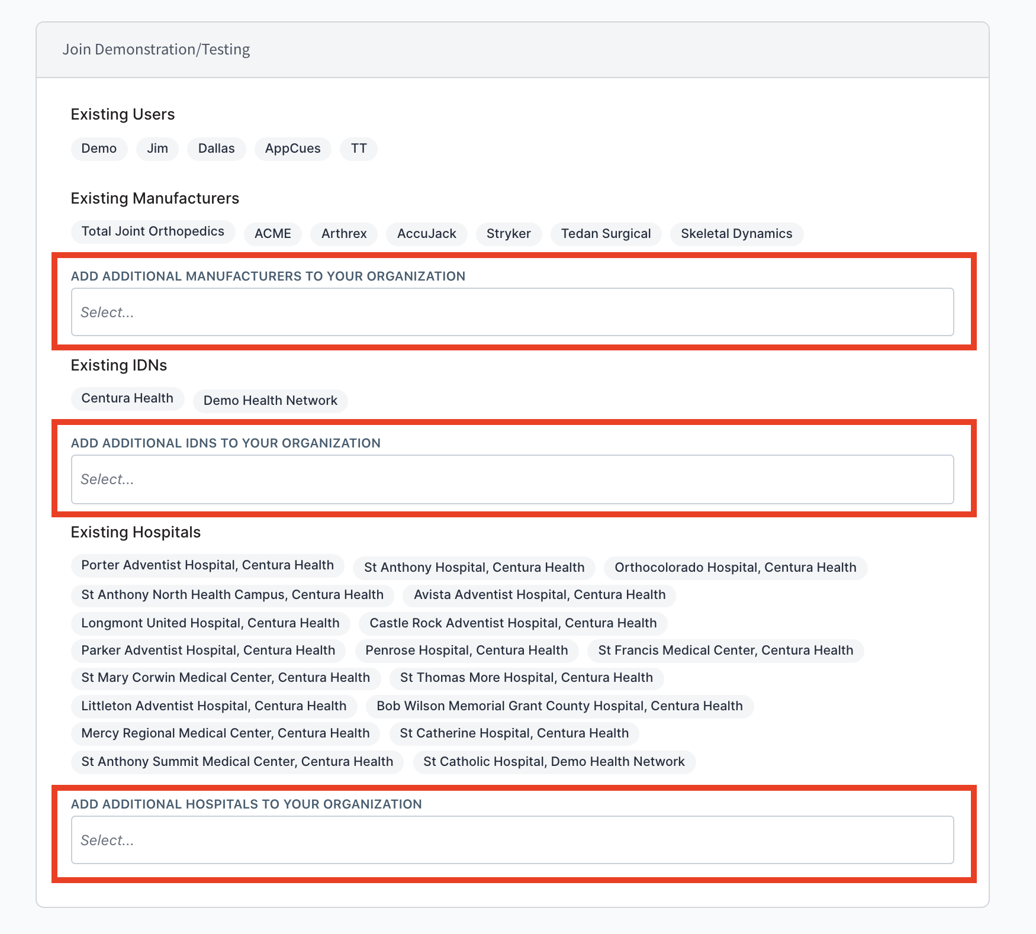Click Penrose Hospital tag
This screenshot has height=934, width=1036.
[466, 650]
